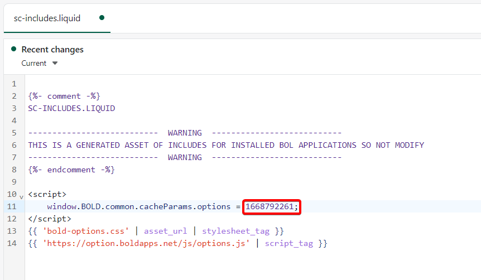481x280 pixels.
Task: Click the WARNING text on line 7
Action: click(185, 157)
